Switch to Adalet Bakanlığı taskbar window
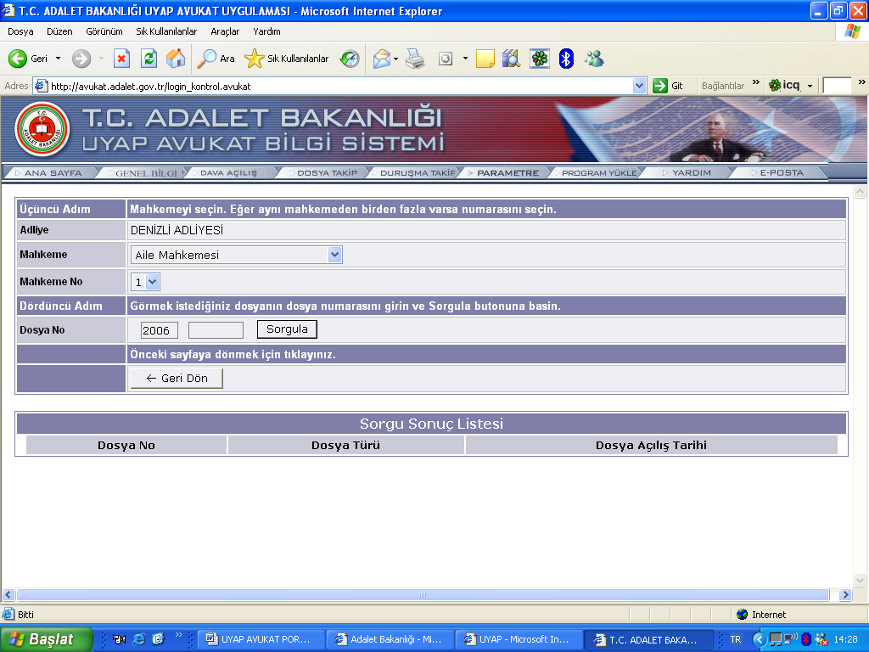 (389, 639)
